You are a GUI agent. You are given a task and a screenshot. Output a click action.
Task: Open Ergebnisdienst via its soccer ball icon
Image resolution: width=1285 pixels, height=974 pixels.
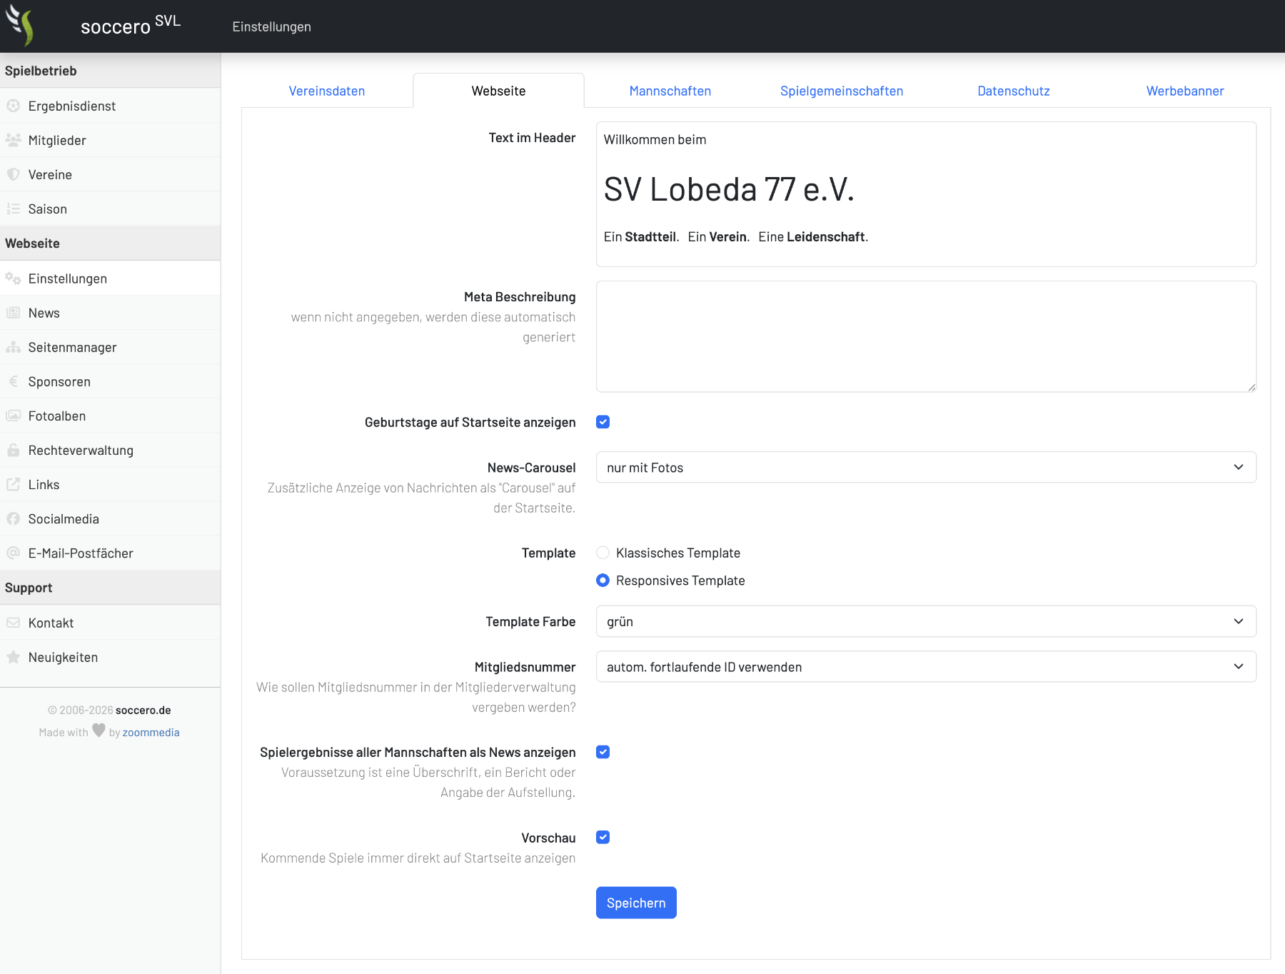pyautogui.click(x=13, y=106)
